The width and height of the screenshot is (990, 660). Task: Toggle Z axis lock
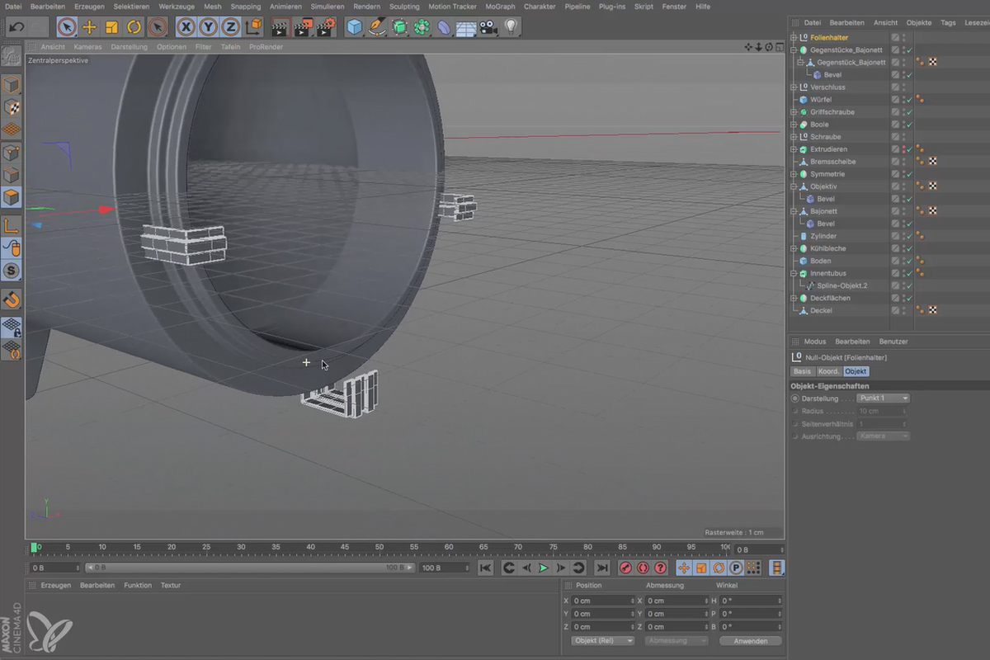click(x=231, y=27)
